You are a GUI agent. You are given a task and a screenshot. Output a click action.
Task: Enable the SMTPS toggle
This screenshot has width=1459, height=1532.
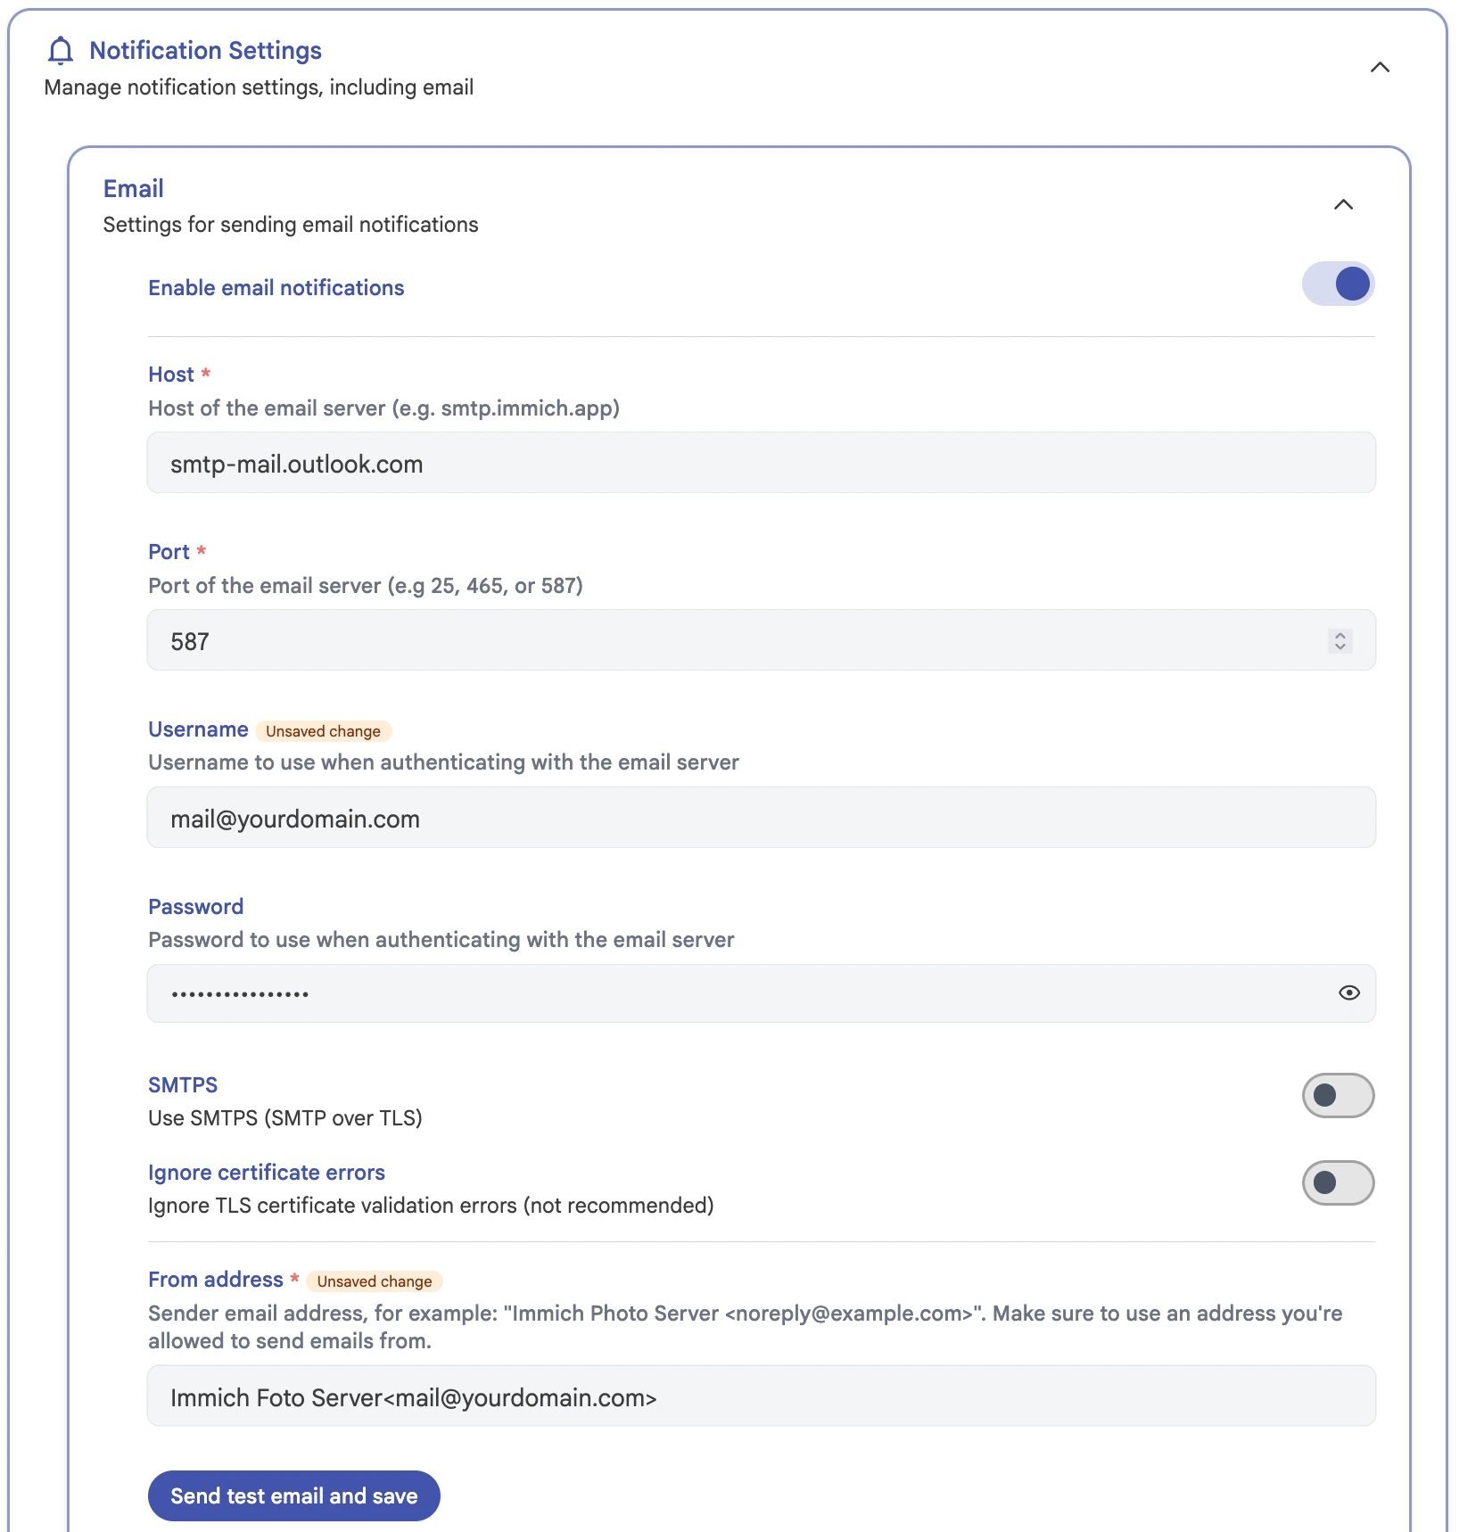click(1338, 1095)
